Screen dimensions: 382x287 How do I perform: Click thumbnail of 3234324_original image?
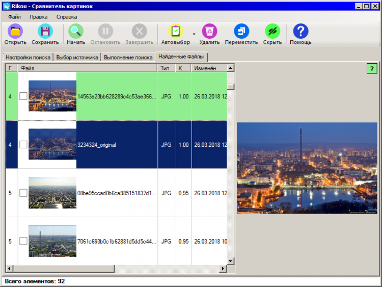tap(52, 144)
